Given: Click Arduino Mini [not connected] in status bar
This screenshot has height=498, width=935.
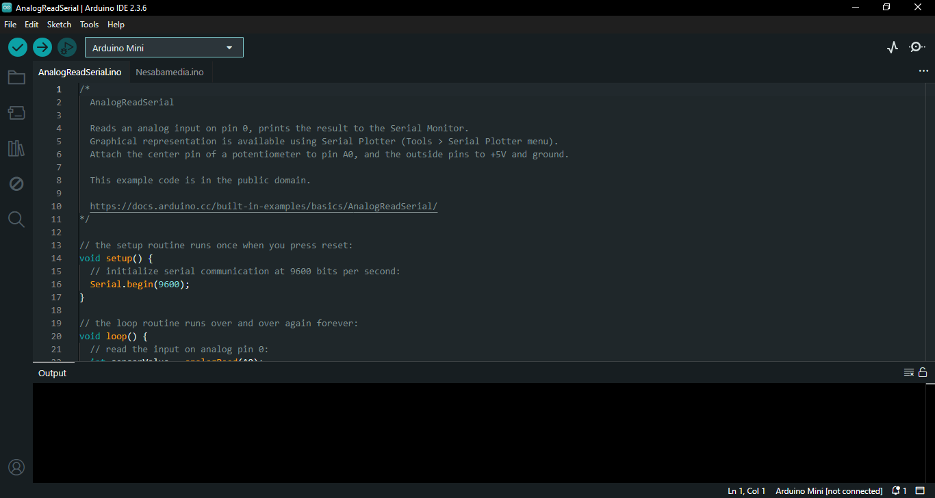Looking at the screenshot, I should tap(829, 491).
